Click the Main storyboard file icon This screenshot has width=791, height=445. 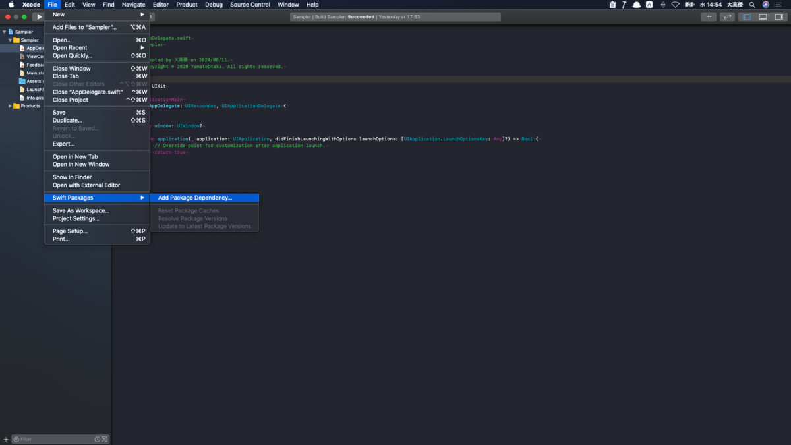pyautogui.click(x=22, y=73)
